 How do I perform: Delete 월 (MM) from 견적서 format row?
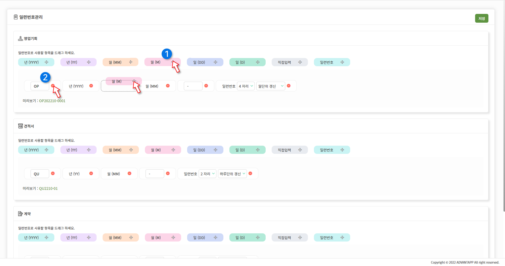tap(130, 174)
